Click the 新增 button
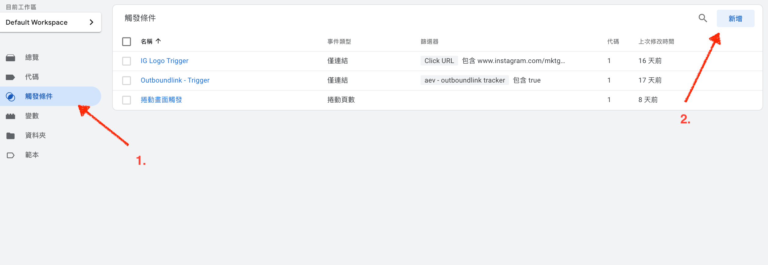Image resolution: width=768 pixels, height=265 pixels. (x=735, y=19)
